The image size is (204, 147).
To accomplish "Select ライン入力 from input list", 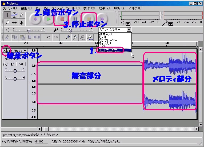I will coord(115,43).
